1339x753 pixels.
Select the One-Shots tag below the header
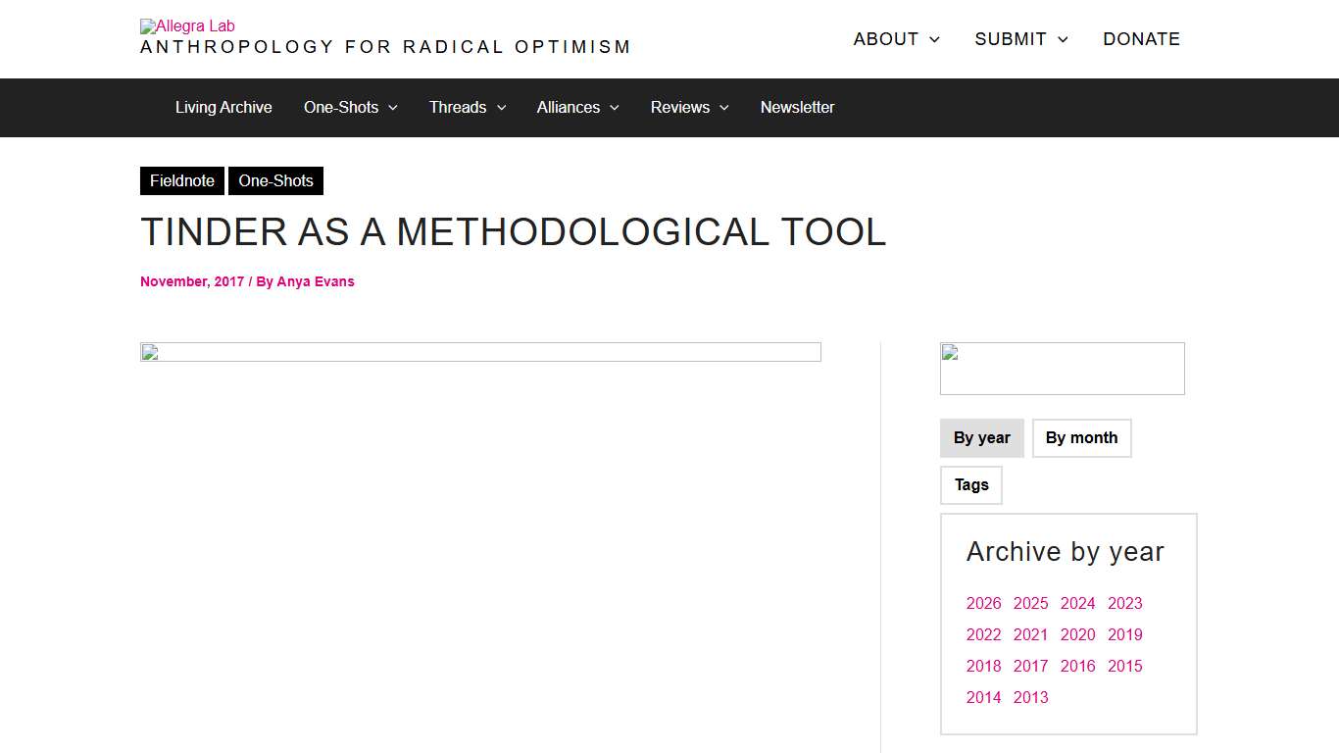tap(275, 180)
